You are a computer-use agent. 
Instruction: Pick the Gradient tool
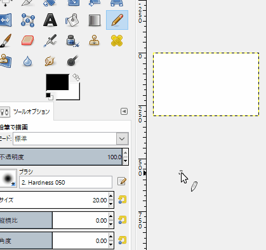click(x=95, y=20)
